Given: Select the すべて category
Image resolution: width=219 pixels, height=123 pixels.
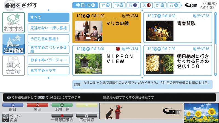Looking at the screenshot, I should click(x=48, y=17).
